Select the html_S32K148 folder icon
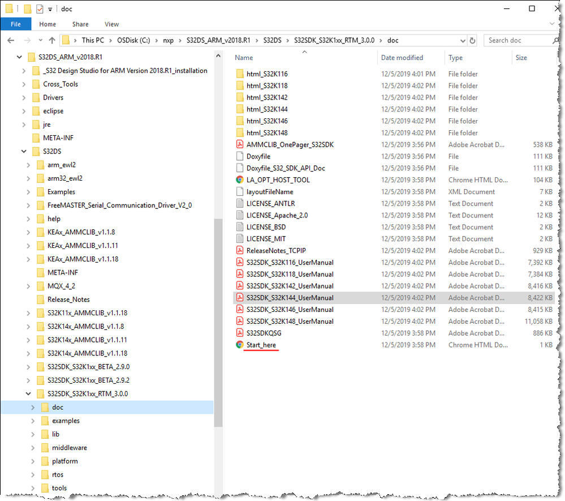Viewport: 565px width, 501px height. (240, 132)
